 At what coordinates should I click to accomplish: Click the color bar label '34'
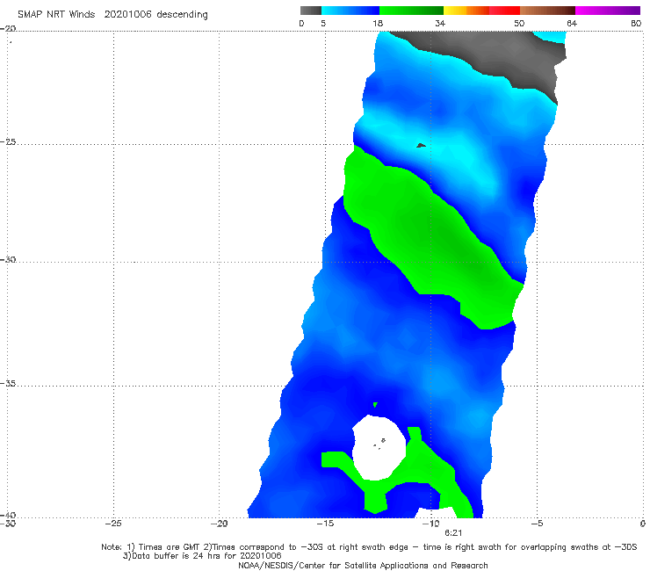(x=440, y=23)
